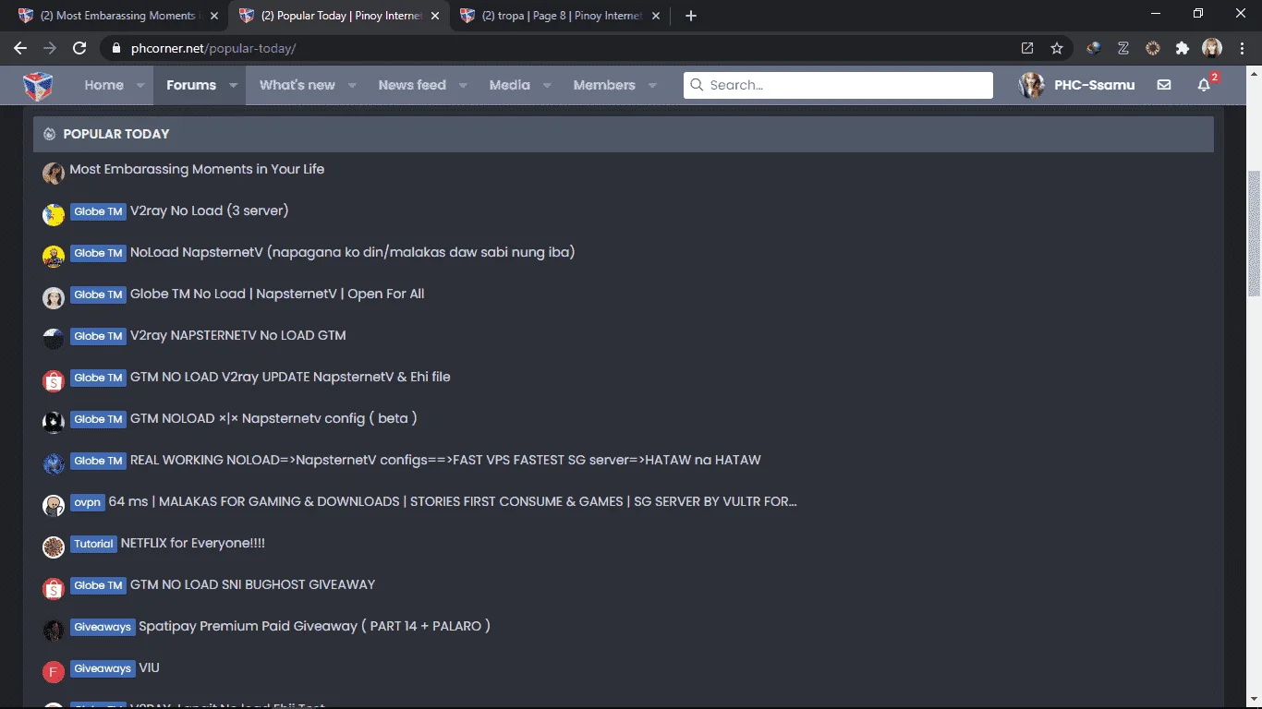Expand the Members dropdown arrow
This screenshot has height=709, width=1262.
tap(652, 85)
